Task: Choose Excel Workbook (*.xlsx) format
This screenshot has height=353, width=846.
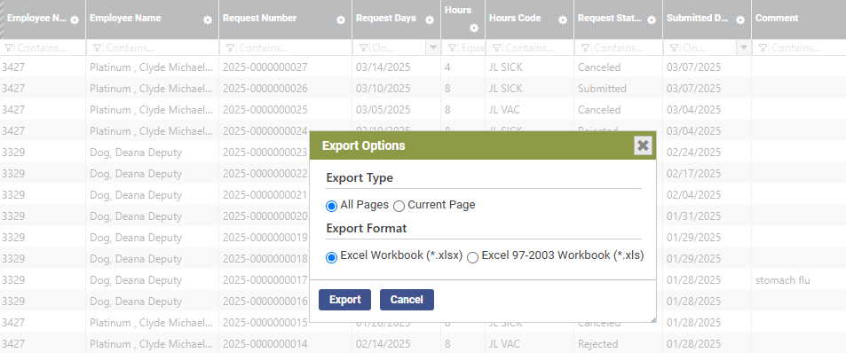Action: click(331, 257)
